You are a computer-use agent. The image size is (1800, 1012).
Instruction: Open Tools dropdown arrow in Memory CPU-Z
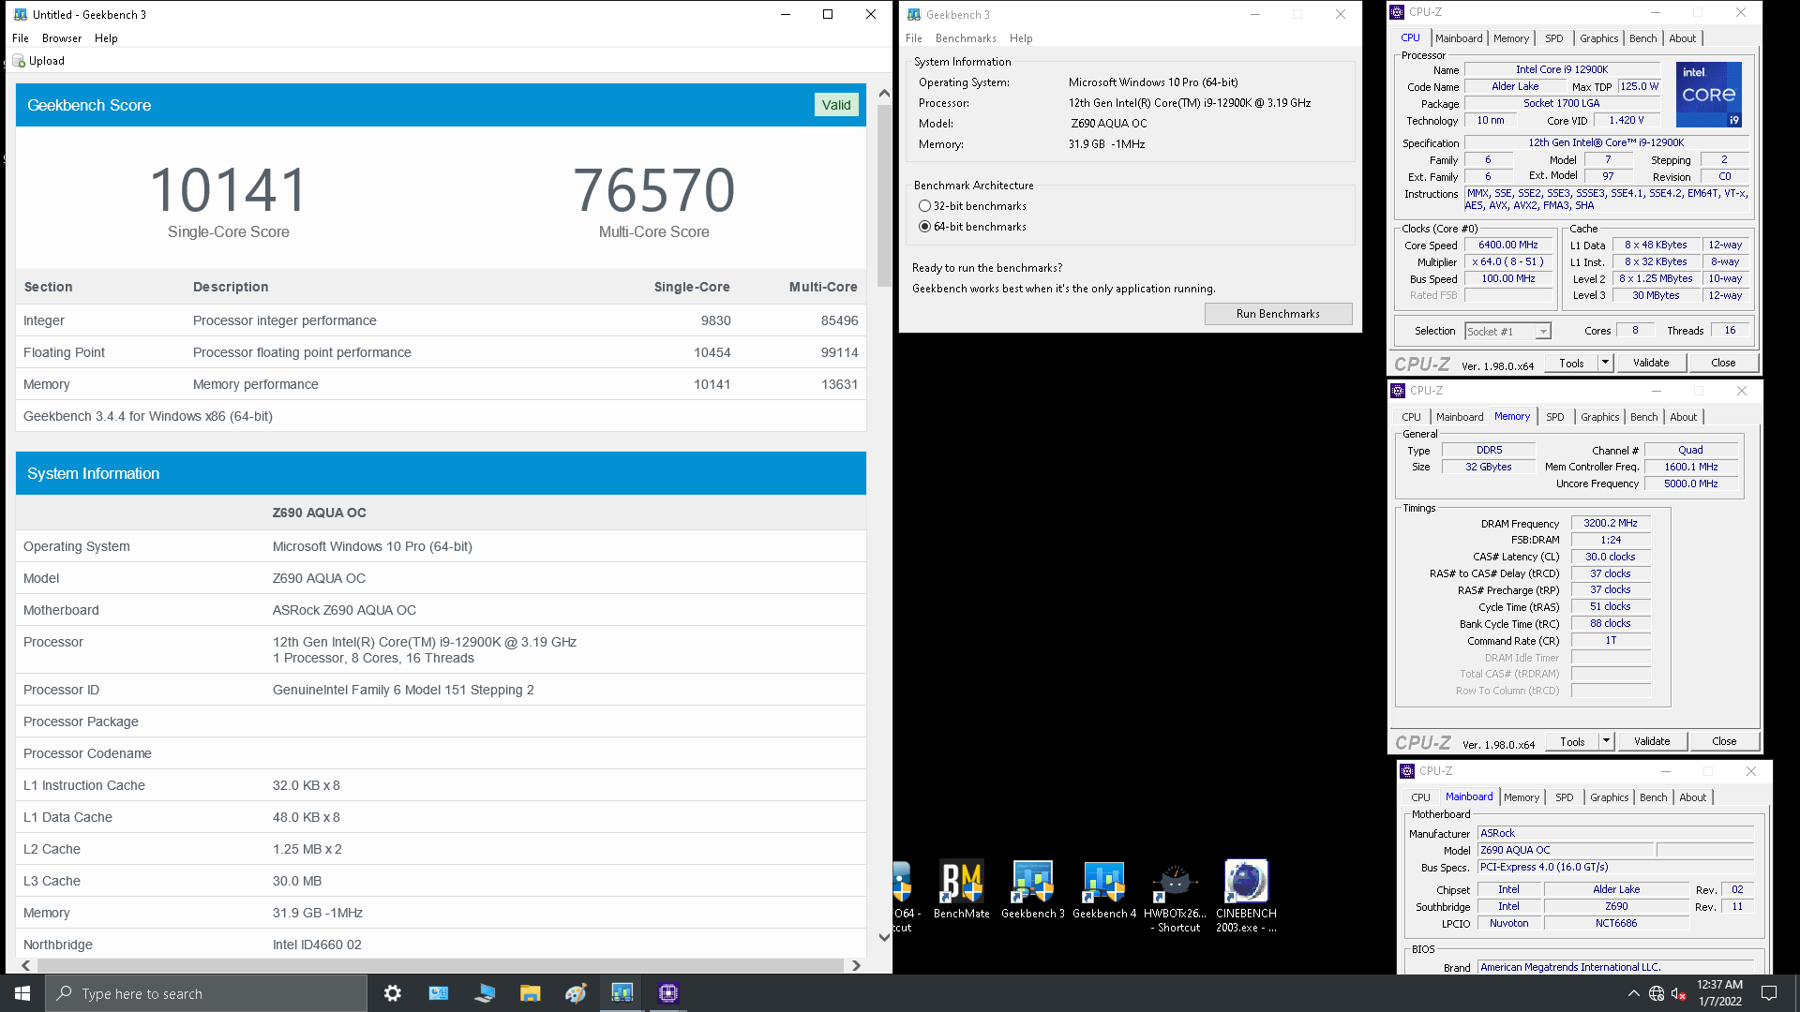pyautogui.click(x=1606, y=741)
